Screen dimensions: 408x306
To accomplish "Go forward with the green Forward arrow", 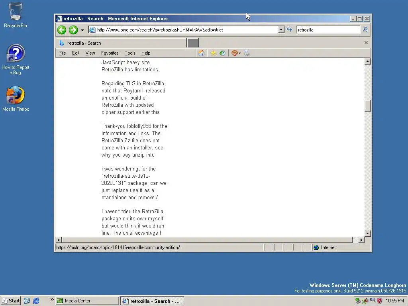I will pos(73,30).
